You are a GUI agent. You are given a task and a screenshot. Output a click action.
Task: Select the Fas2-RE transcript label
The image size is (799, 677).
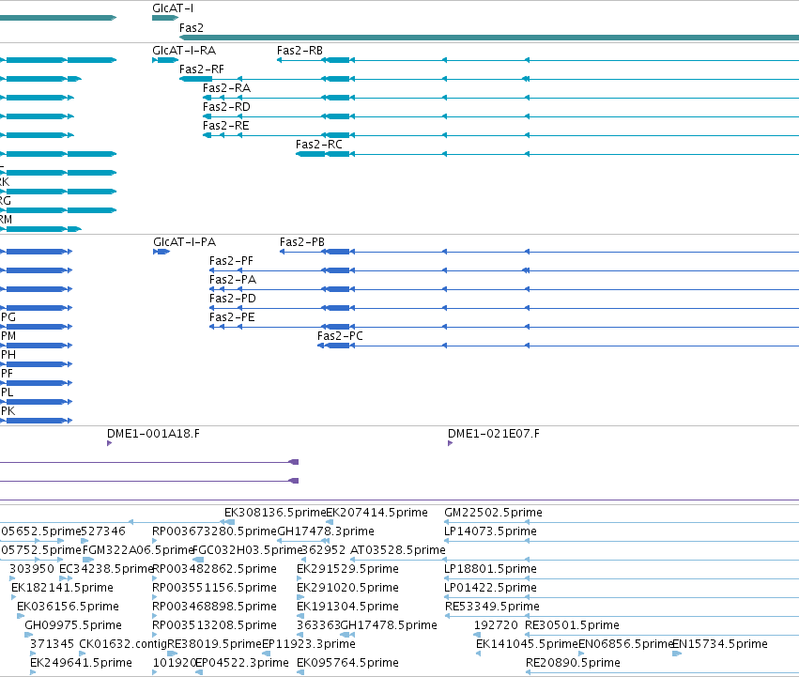[225, 126]
